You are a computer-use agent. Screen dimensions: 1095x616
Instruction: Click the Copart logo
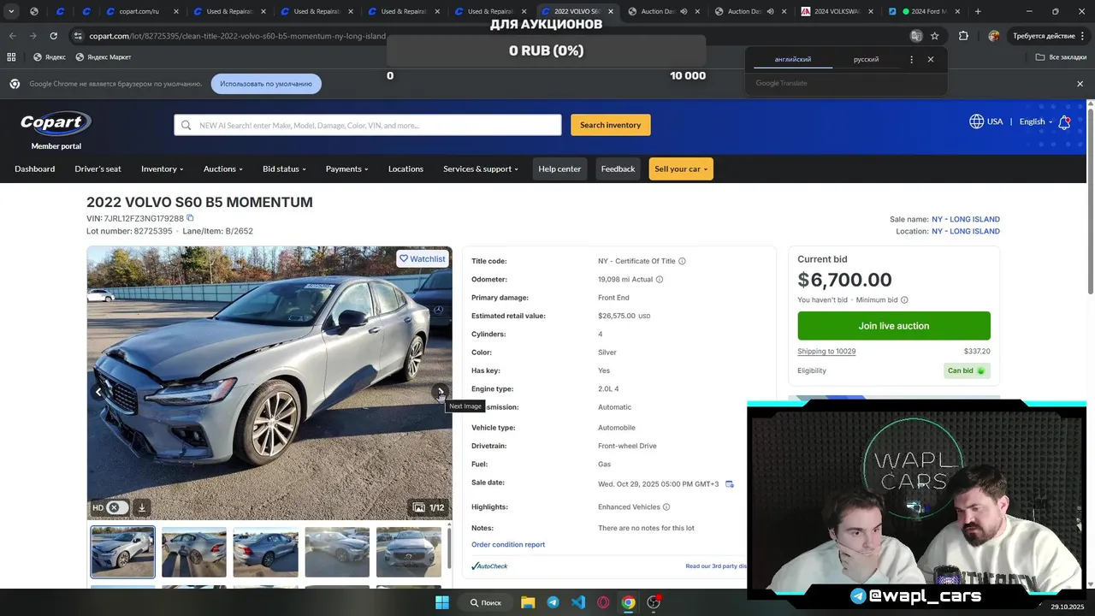(56, 123)
